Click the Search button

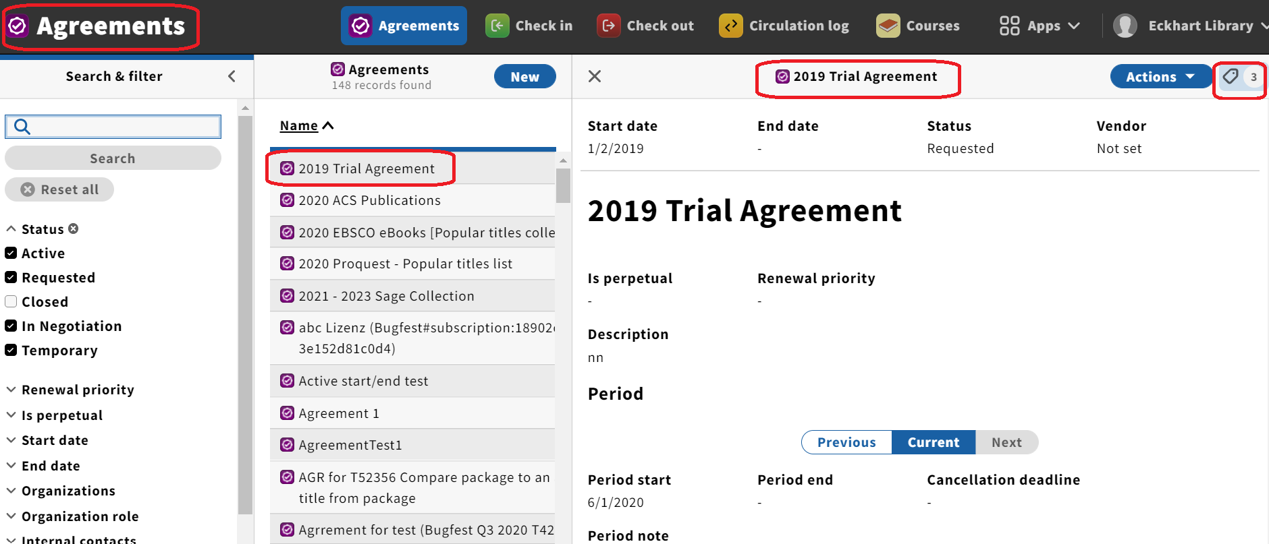[x=113, y=158]
